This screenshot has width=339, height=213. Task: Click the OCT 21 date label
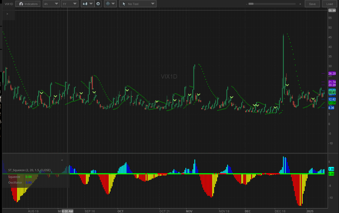tap(165, 211)
